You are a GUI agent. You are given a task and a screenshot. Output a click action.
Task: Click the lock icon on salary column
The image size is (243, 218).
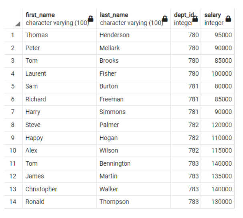coord(228,18)
